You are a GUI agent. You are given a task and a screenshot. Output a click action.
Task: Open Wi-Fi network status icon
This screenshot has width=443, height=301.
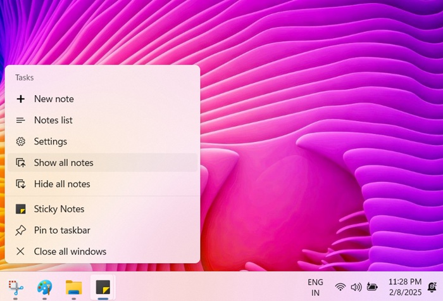340,287
